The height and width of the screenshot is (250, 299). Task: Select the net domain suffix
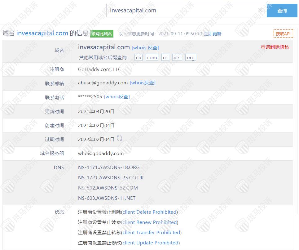point(177,58)
